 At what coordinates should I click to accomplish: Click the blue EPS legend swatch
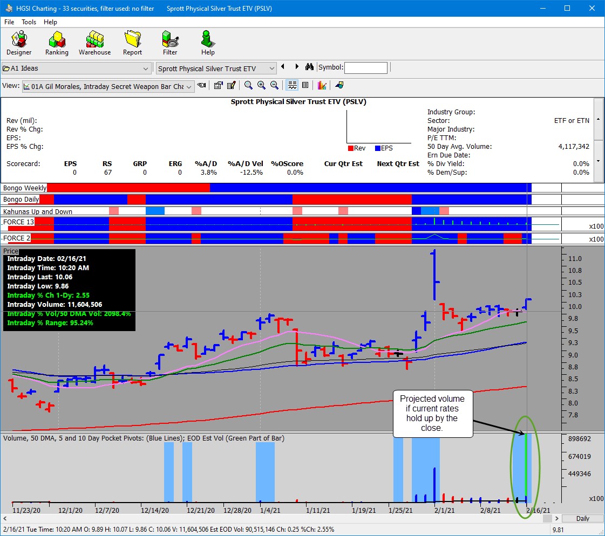pyautogui.click(x=378, y=148)
